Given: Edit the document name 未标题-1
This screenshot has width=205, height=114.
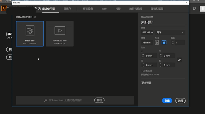Looking at the screenshot, I should (x=147, y=23).
